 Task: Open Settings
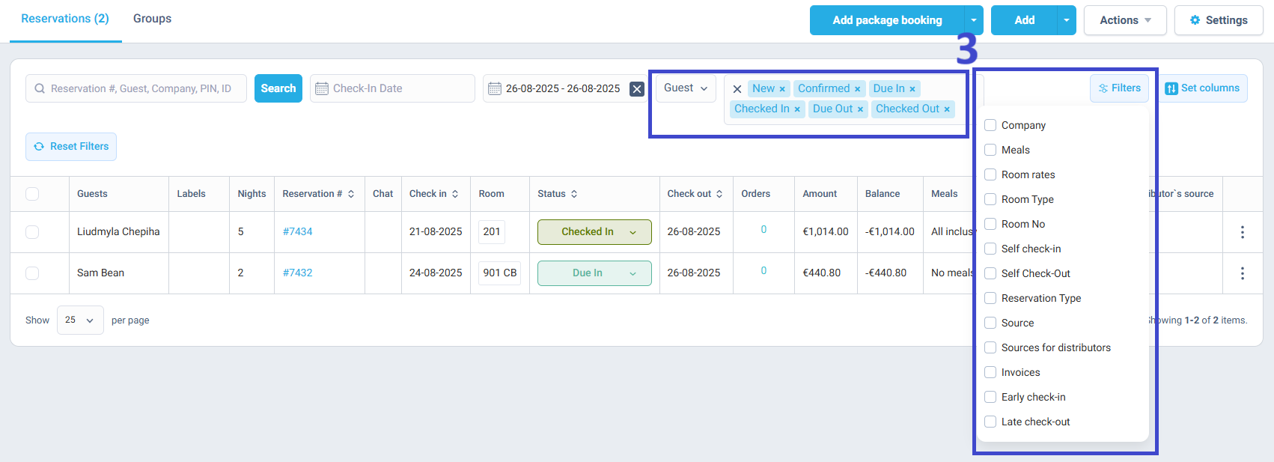pyautogui.click(x=1219, y=20)
